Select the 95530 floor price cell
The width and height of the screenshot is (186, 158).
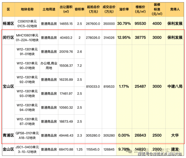140,24
